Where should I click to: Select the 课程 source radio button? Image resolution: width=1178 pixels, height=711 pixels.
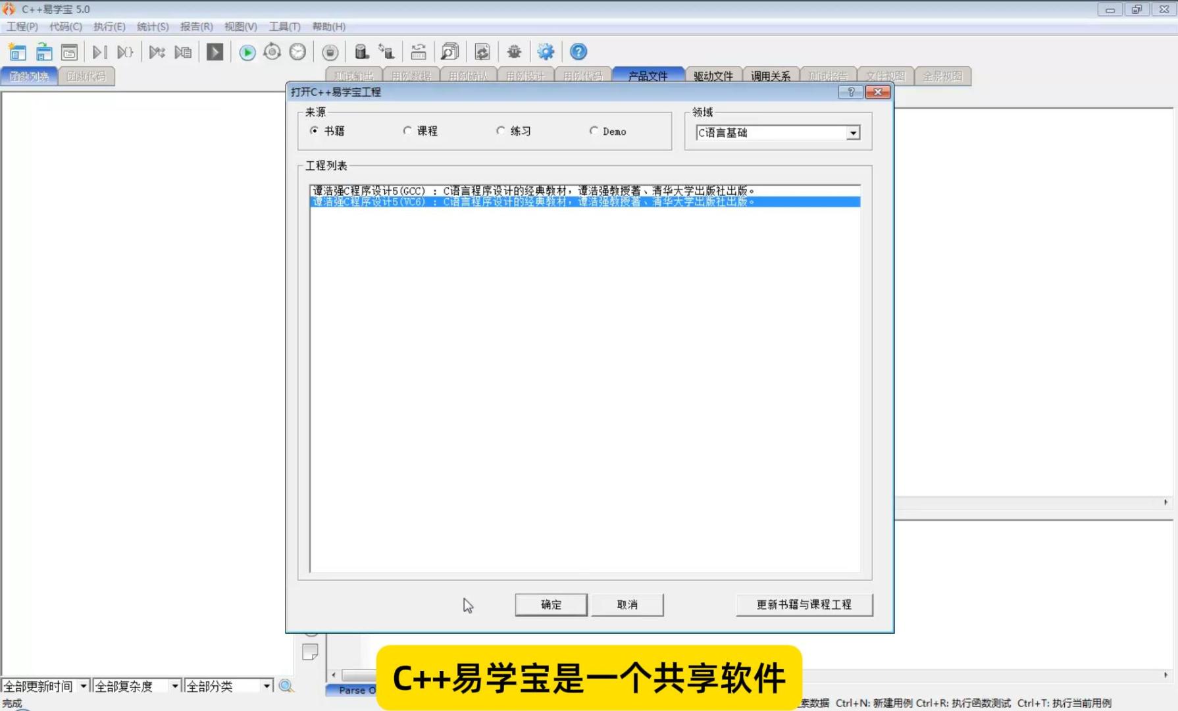407,131
